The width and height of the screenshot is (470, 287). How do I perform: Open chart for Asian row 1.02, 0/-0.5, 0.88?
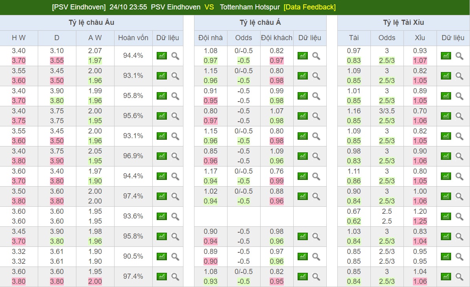(x=302, y=196)
